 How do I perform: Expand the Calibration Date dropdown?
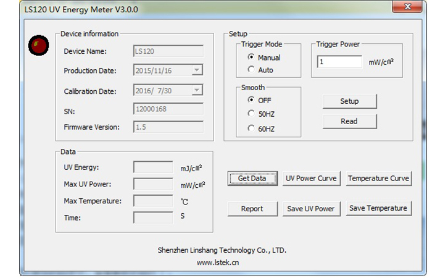click(197, 91)
